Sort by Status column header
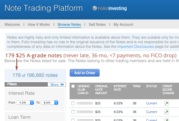Viewport: 179px width, 121px height. [x=152, y=86]
